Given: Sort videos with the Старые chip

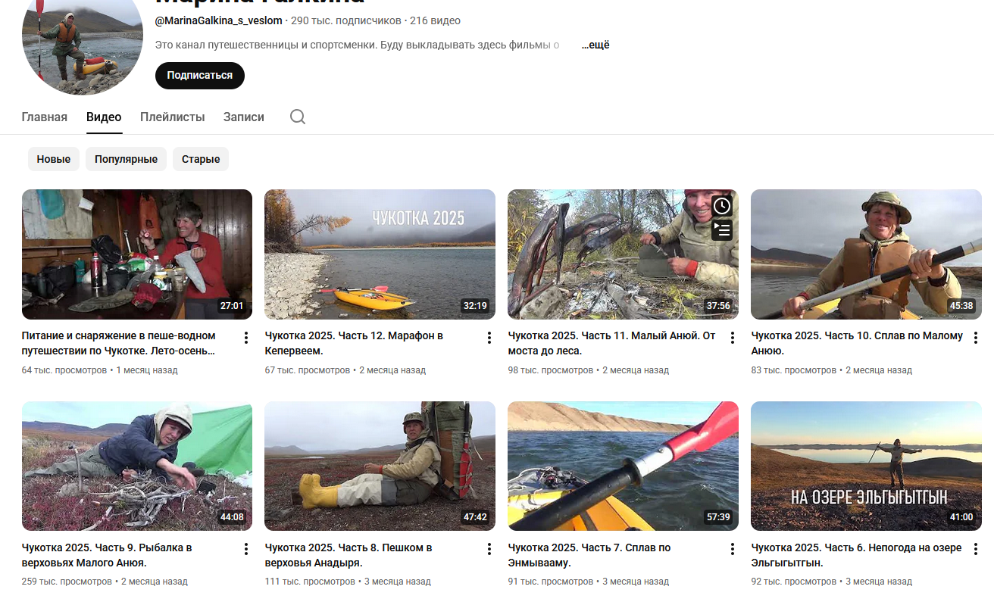Looking at the screenshot, I should 201,159.
